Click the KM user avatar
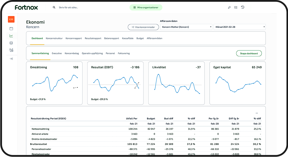Image resolution: width=288 pixels, height=157 pixels. click(11, 19)
